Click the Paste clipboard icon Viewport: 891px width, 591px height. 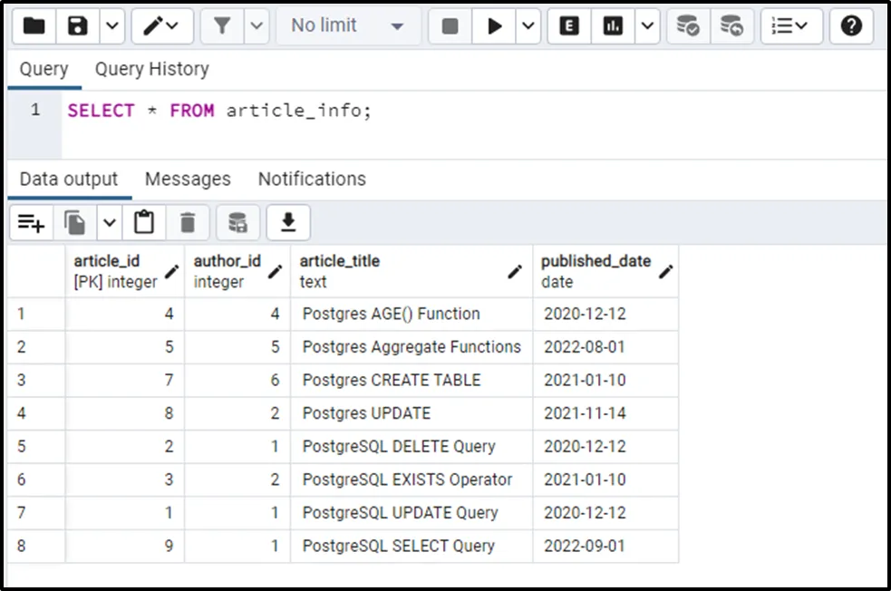coord(143,223)
